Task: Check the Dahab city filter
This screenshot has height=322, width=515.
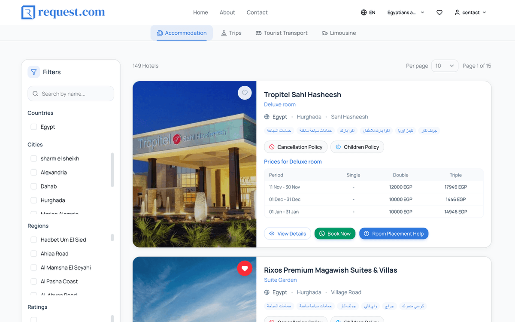Action: coord(33,186)
